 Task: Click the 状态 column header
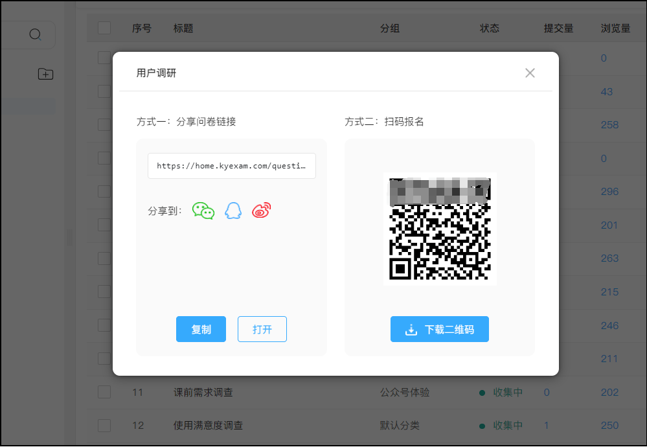[x=490, y=28]
